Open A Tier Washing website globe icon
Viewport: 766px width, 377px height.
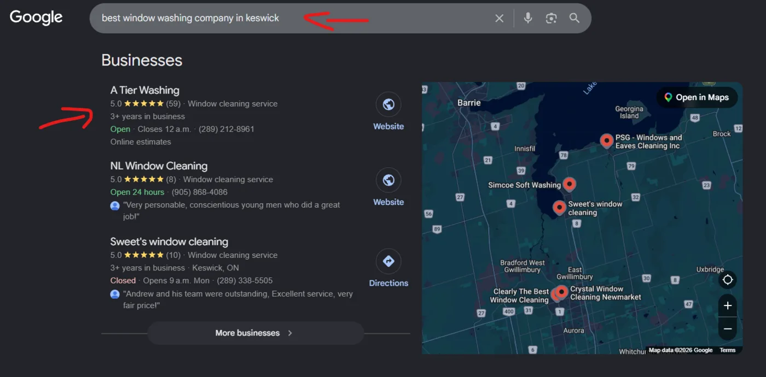pos(388,104)
